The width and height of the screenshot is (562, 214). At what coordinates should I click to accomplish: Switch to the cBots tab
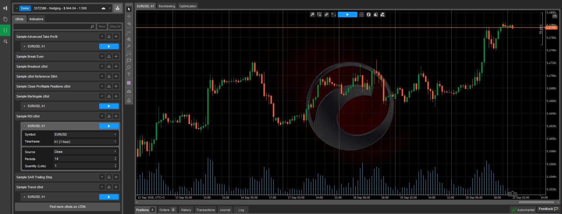point(19,19)
